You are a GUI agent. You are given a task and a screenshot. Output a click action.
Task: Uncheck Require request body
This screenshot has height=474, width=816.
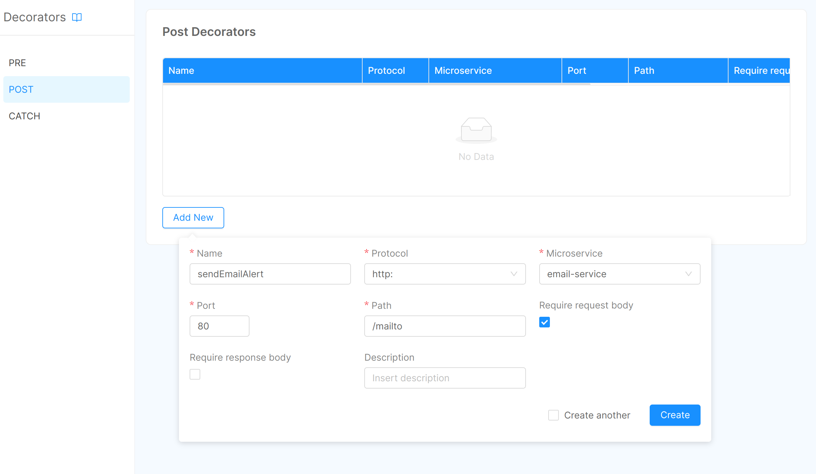544,322
